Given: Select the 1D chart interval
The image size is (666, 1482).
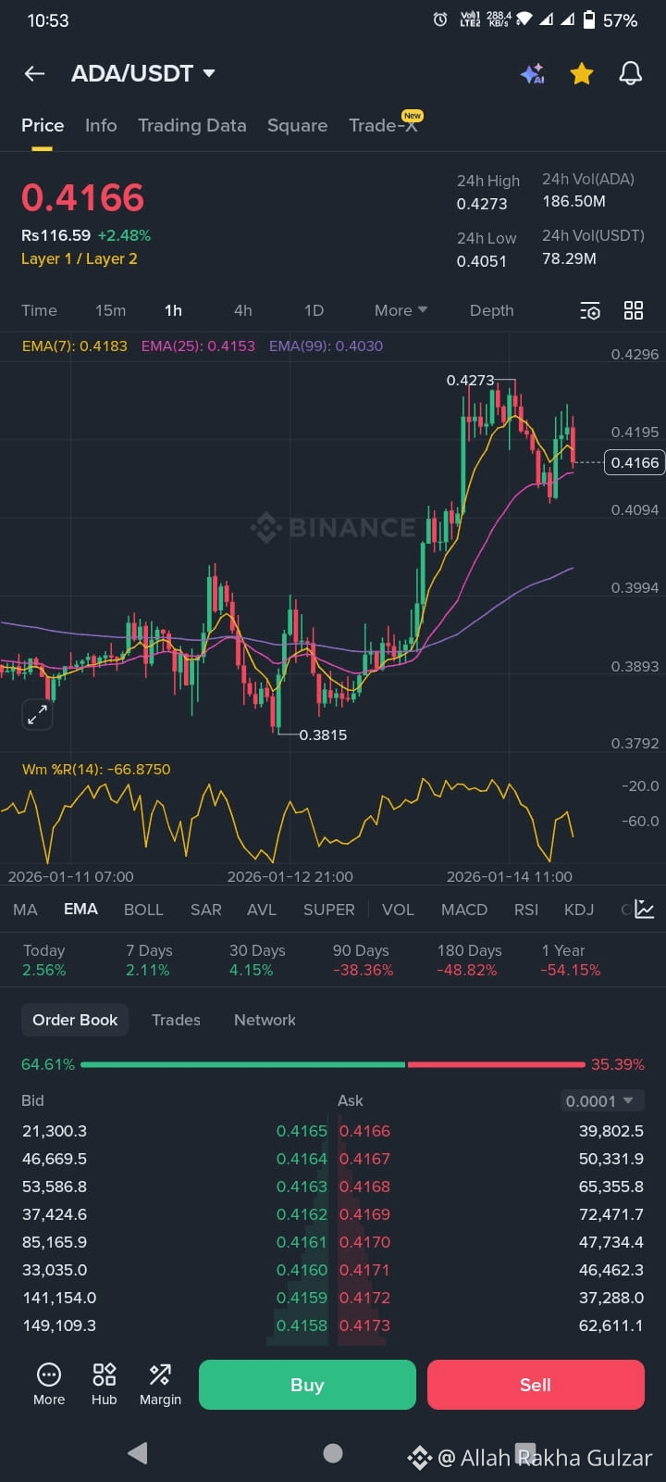Looking at the screenshot, I should tap(314, 310).
